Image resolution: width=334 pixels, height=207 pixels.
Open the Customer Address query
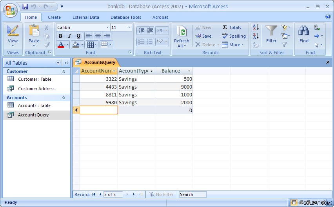36,89
